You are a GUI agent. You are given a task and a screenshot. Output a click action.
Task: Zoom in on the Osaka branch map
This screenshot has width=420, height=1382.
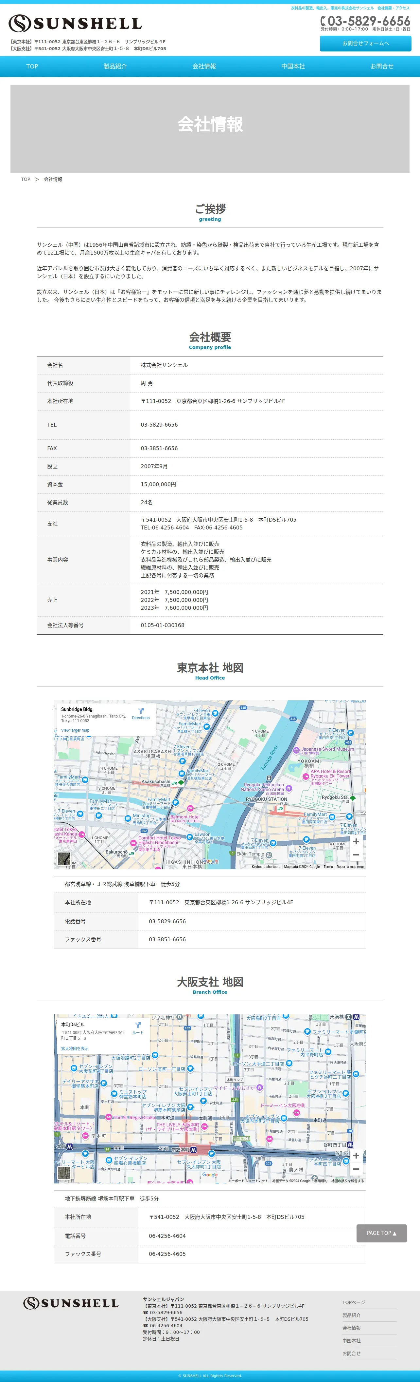click(x=356, y=1156)
